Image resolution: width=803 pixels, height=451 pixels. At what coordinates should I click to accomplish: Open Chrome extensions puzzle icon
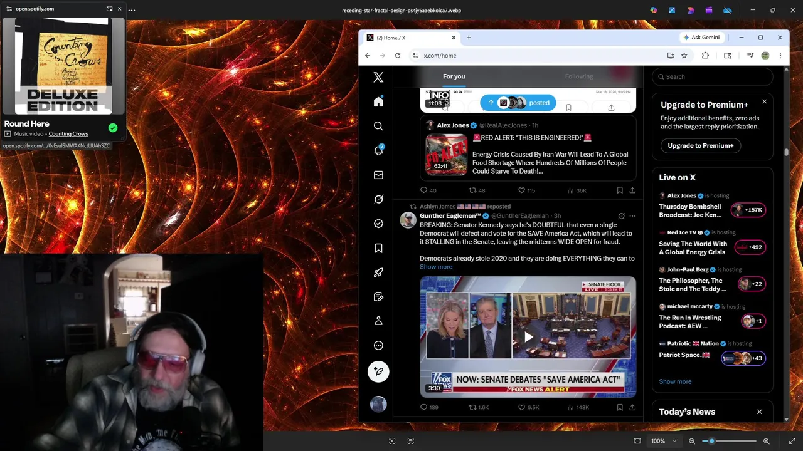(705, 56)
